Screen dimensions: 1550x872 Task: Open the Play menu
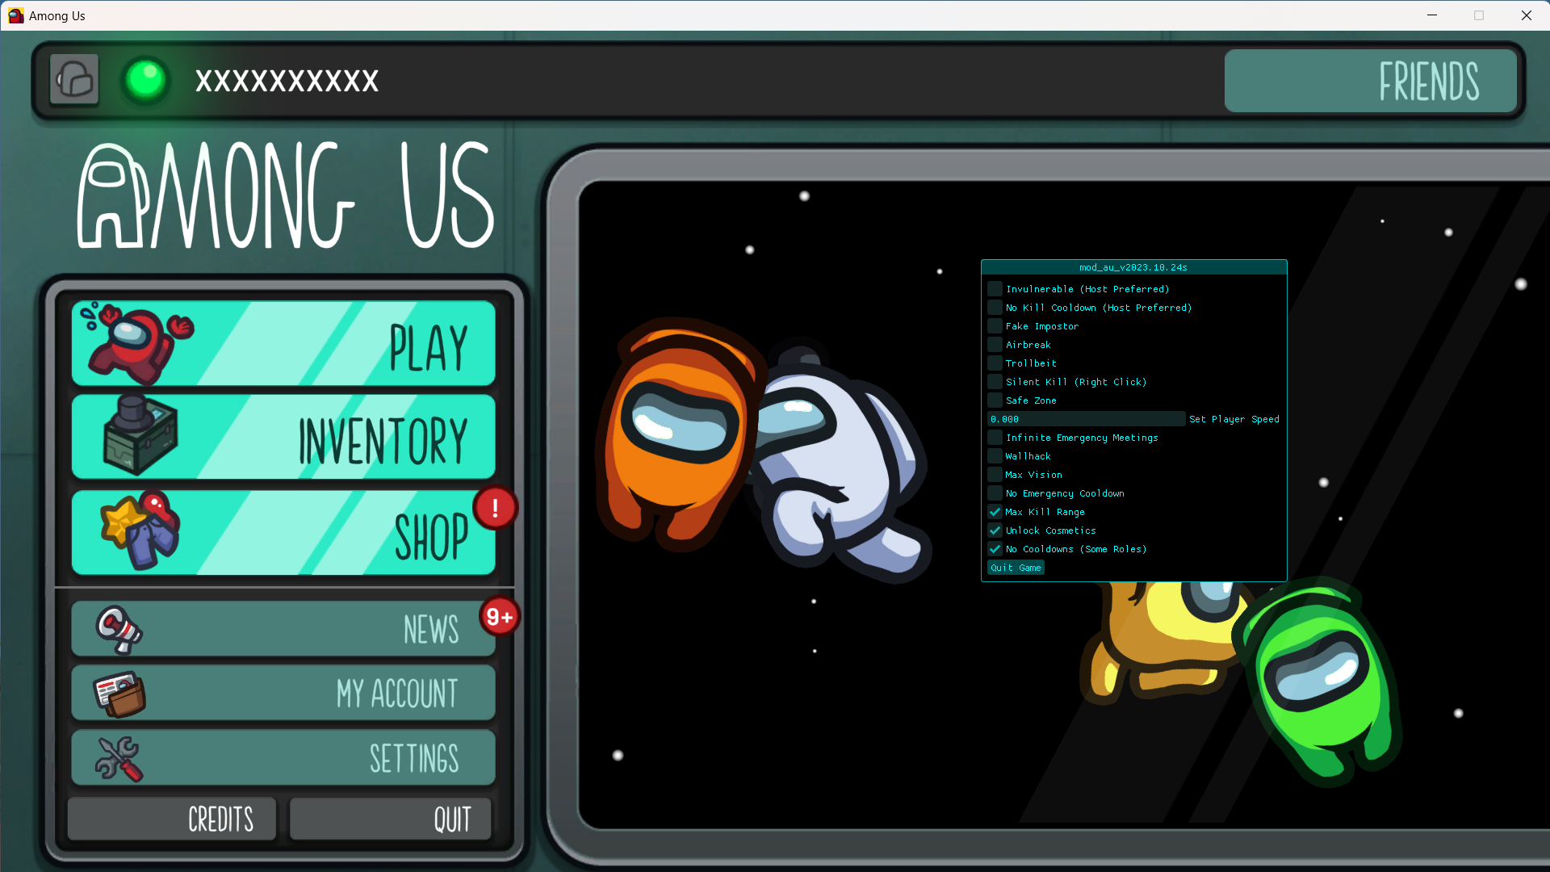pyautogui.click(x=283, y=344)
